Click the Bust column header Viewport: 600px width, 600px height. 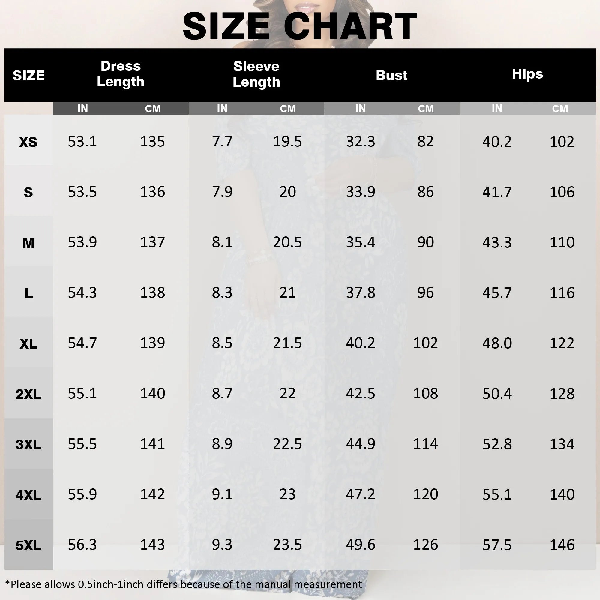click(x=391, y=75)
